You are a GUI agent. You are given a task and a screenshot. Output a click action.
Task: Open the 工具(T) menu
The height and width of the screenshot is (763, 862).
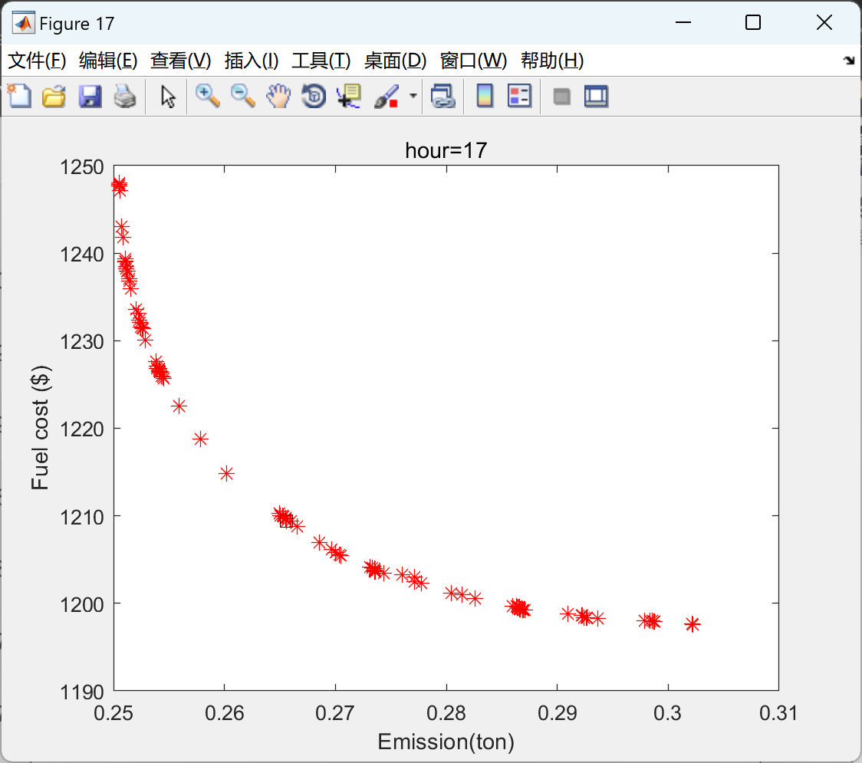pyautogui.click(x=321, y=60)
